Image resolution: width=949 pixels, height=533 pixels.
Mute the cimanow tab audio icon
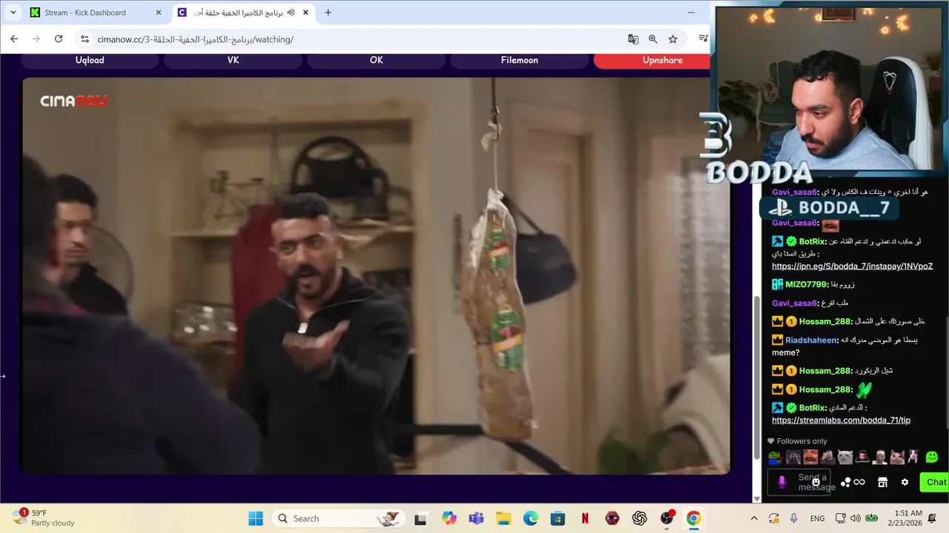(291, 13)
